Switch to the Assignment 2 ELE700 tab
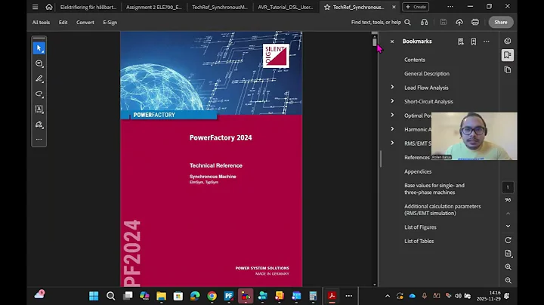544x305 pixels. [153, 7]
